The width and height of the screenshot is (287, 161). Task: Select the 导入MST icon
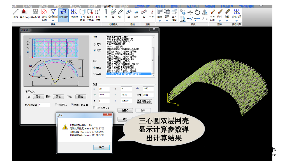(35, 14)
